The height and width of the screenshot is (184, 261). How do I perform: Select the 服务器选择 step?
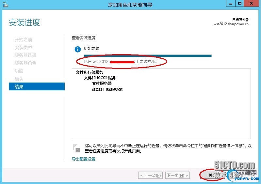click(25, 55)
